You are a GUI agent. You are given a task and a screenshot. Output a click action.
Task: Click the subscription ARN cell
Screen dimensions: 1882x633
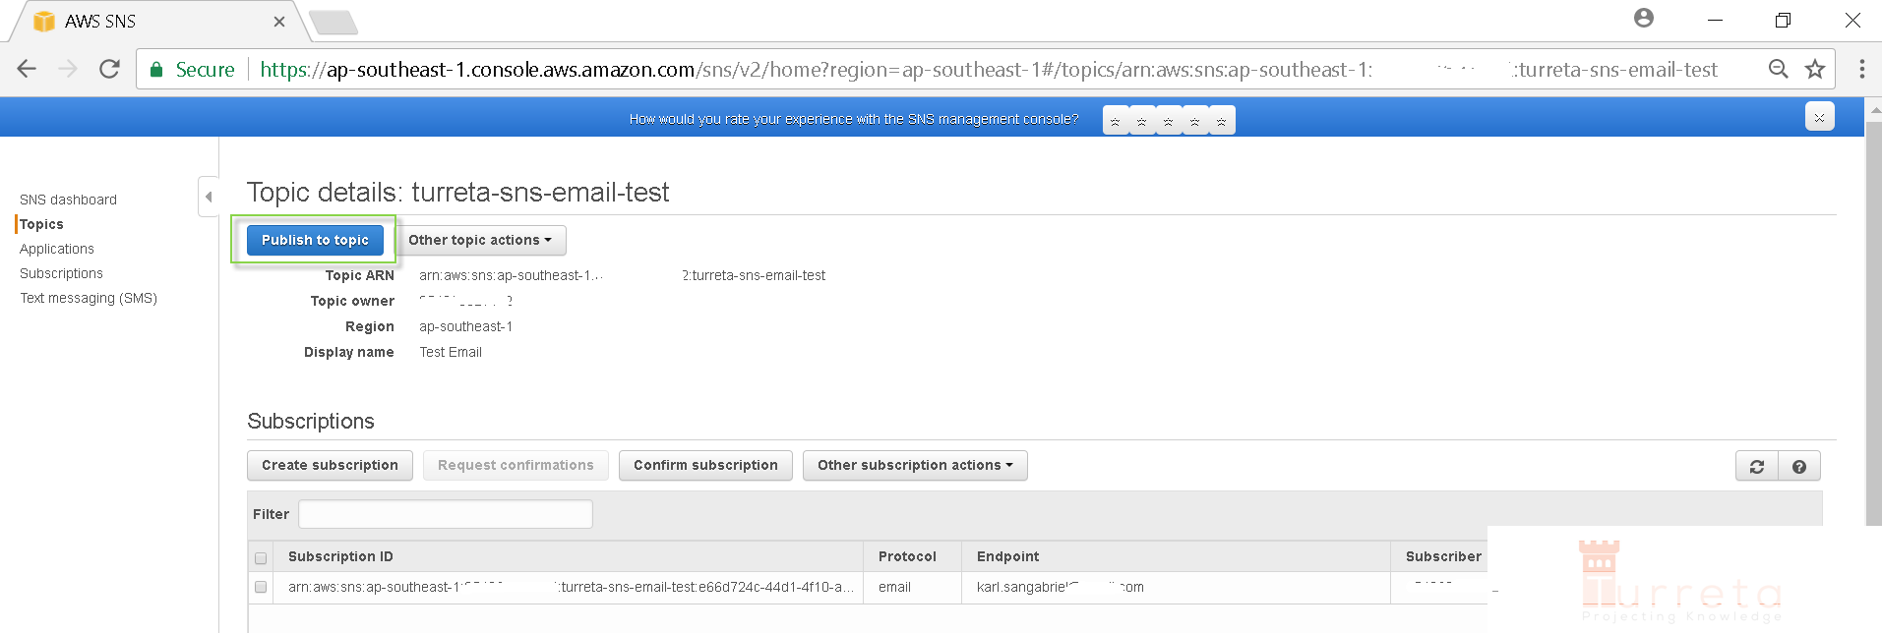[x=571, y=587]
